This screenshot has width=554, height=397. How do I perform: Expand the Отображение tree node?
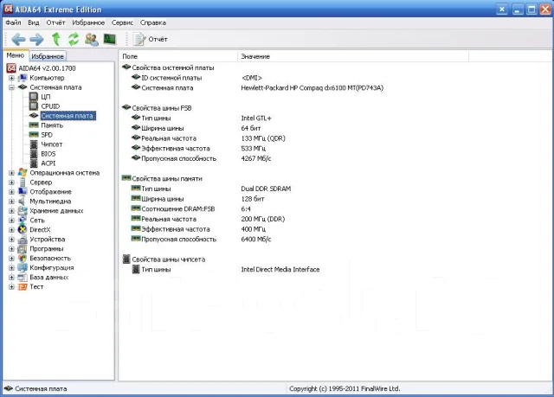coord(11,192)
